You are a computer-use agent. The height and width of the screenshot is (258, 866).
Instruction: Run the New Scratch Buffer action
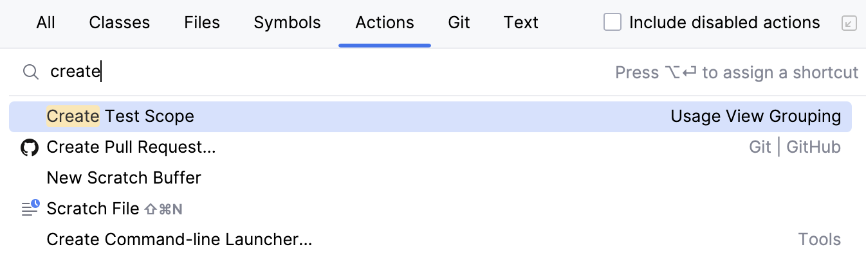[124, 178]
